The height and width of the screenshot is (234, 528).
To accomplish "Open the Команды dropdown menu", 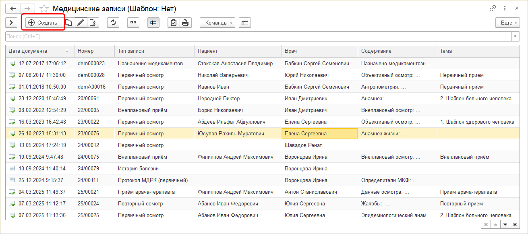I will point(217,23).
